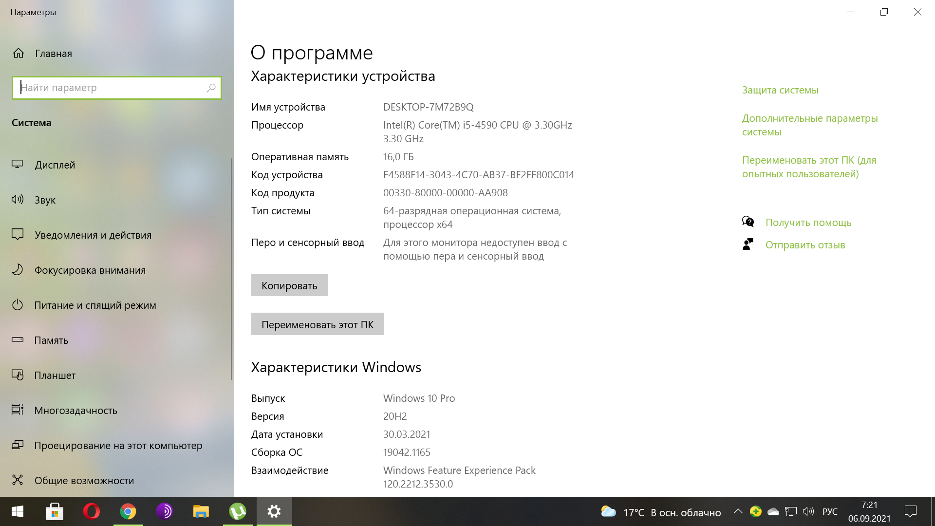Click the Settings gear taskbar icon
This screenshot has height=526, width=935.
[274, 511]
